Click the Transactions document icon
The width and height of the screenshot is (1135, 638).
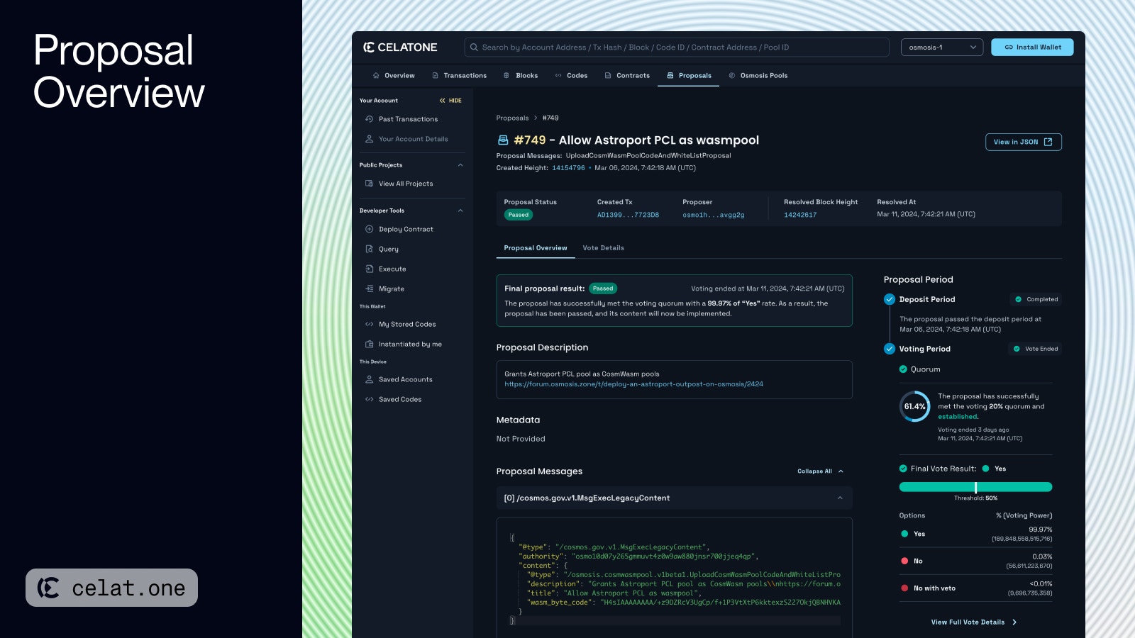click(x=436, y=75)
